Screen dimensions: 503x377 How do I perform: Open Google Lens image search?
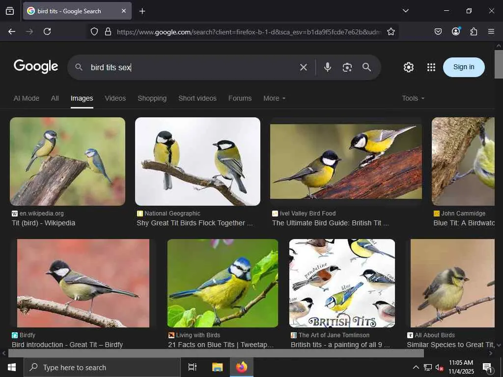point(347,67)
